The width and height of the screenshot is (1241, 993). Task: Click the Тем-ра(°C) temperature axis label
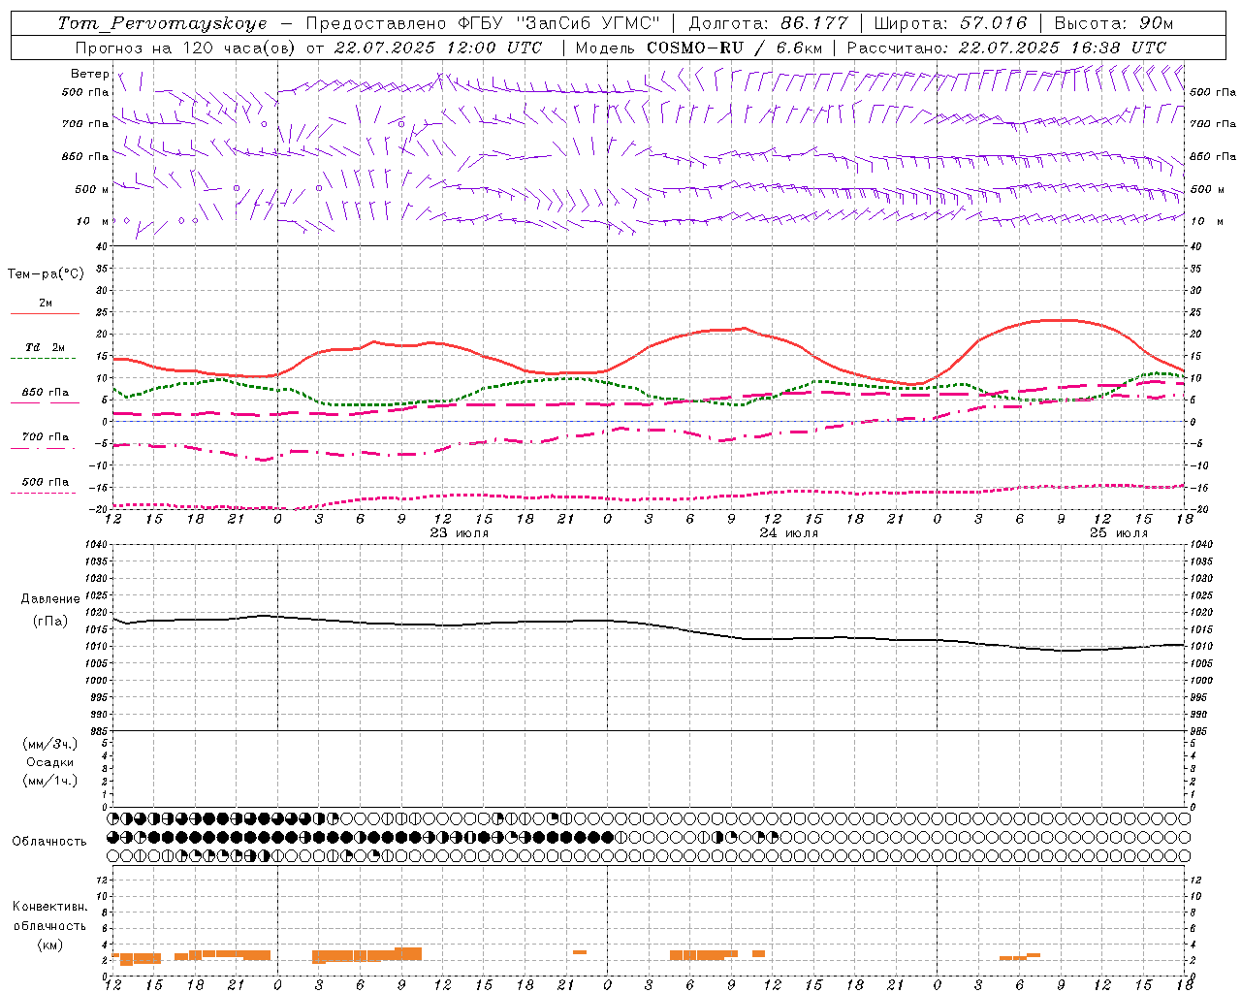(x=46, y=273)
